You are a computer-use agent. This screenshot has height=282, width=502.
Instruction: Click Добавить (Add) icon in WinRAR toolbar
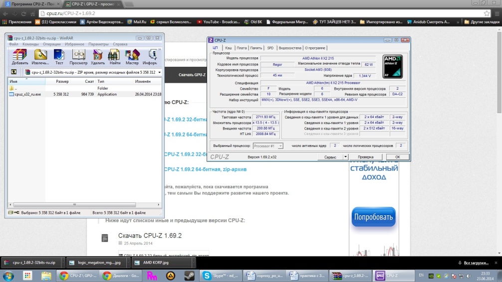20,57
